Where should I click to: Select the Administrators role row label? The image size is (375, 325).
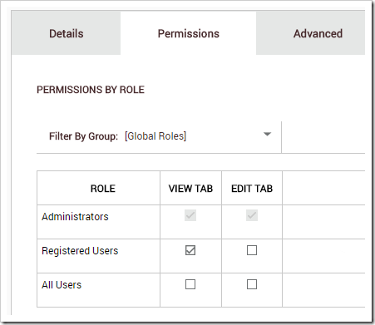pyautogui.click(x=75, y=216)
